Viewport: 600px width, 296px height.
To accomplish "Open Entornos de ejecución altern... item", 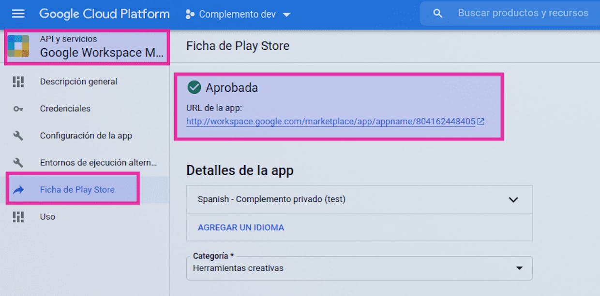I will click(x=98, y=163).
